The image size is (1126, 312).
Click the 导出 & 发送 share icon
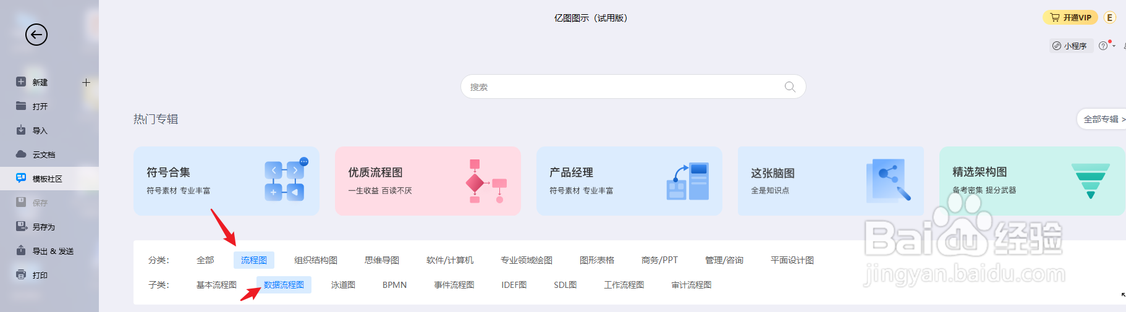click(21, 250)
